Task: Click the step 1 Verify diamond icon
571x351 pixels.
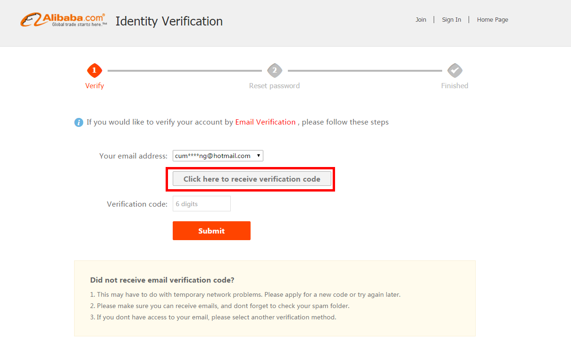Action: tap(94, 71)
